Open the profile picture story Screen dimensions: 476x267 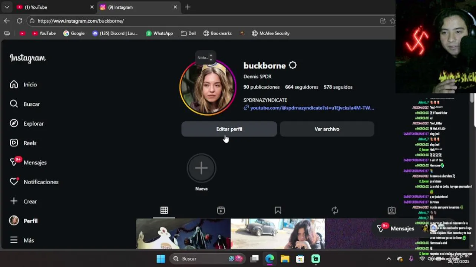[208, 88]
